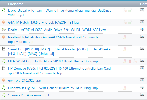Click the warning bug icon on Lucenzo Kuduro row
The image size is (147, 100).
(125, 88)
